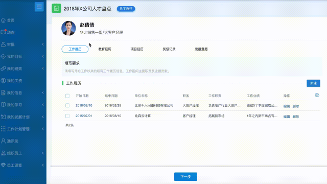Viewport: 327px width, 184px height.
Task: Click the 我的工资 dollar icon
Action: [3, 81]
